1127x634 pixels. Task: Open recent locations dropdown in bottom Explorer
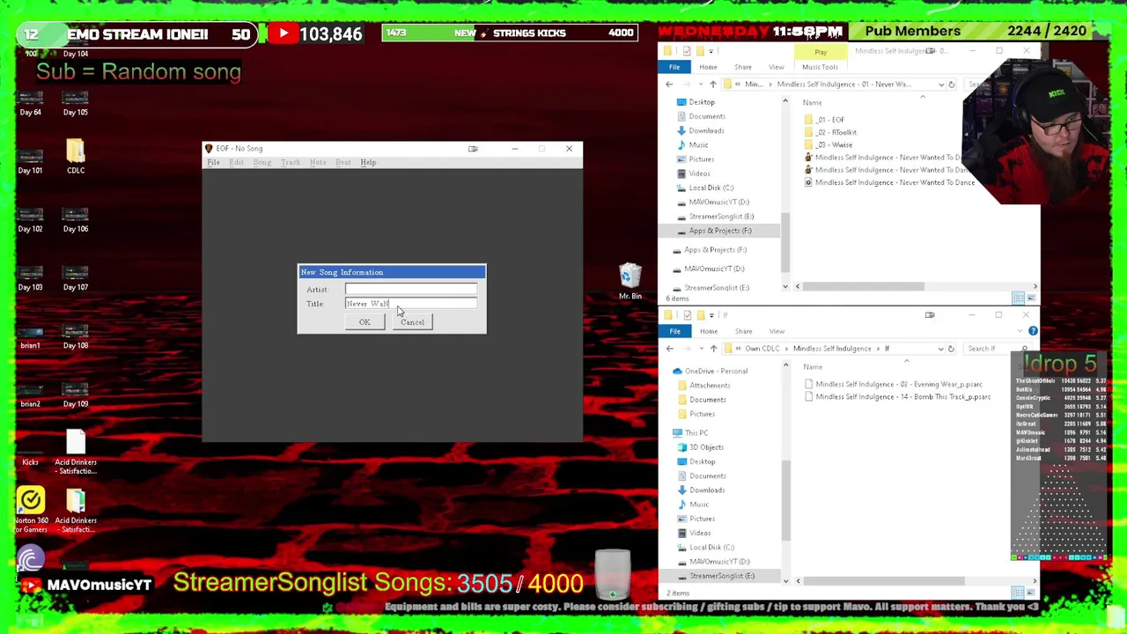pyautogui.click(x=701, y=349)
